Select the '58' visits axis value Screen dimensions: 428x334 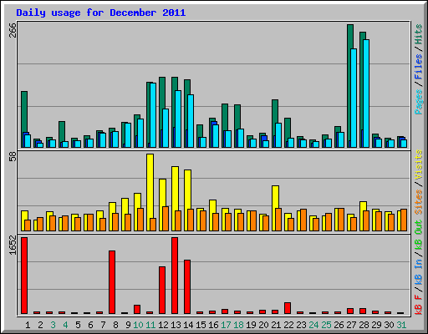click(x=13, y=157)
